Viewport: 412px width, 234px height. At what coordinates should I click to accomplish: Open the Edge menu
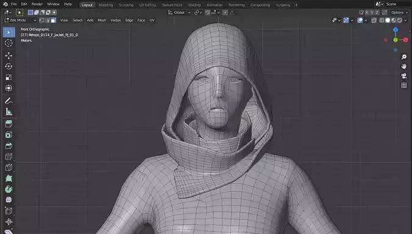point(129,20)
